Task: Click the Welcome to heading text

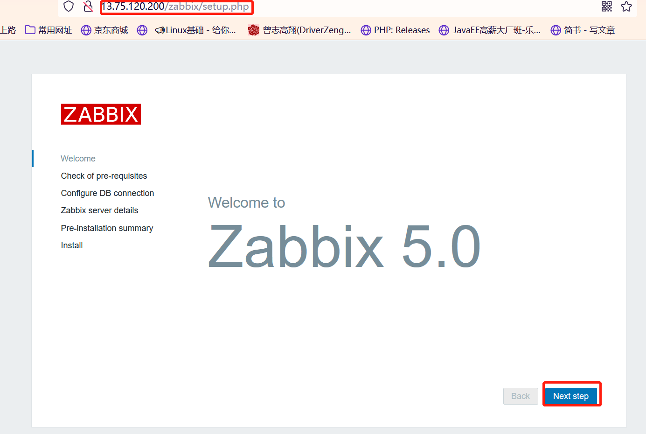Action: (246, 203)
